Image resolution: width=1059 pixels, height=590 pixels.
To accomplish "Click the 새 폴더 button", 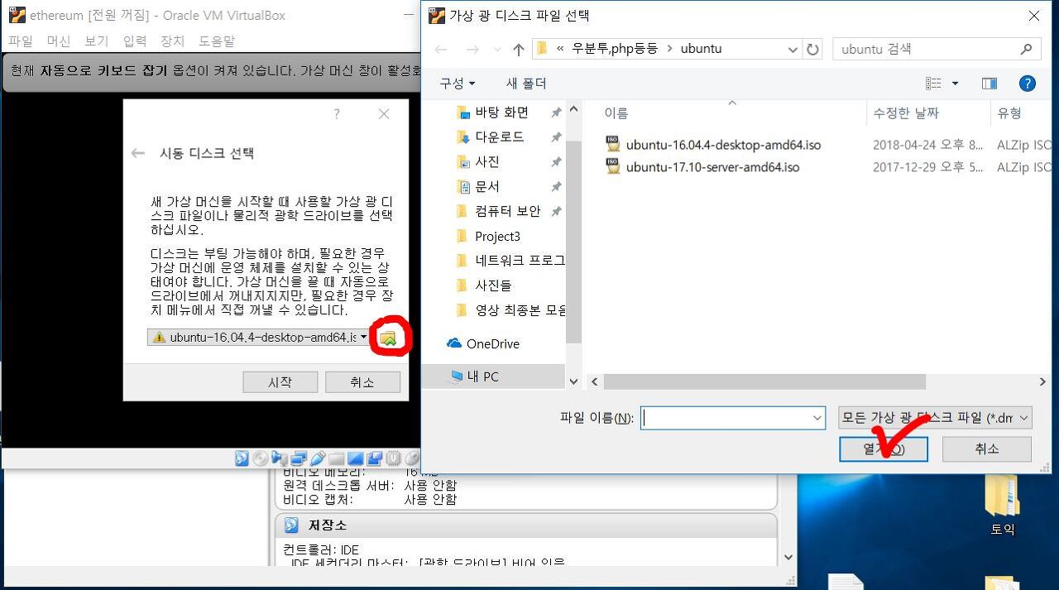I will coord(526,84).
